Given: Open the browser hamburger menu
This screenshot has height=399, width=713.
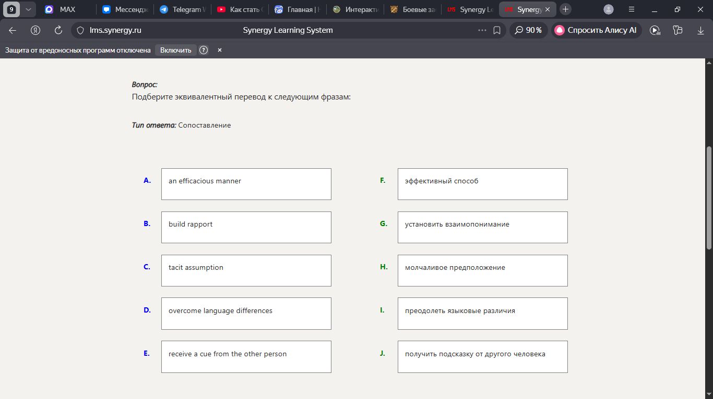Looking at the screenshot, I should [632, 9].
